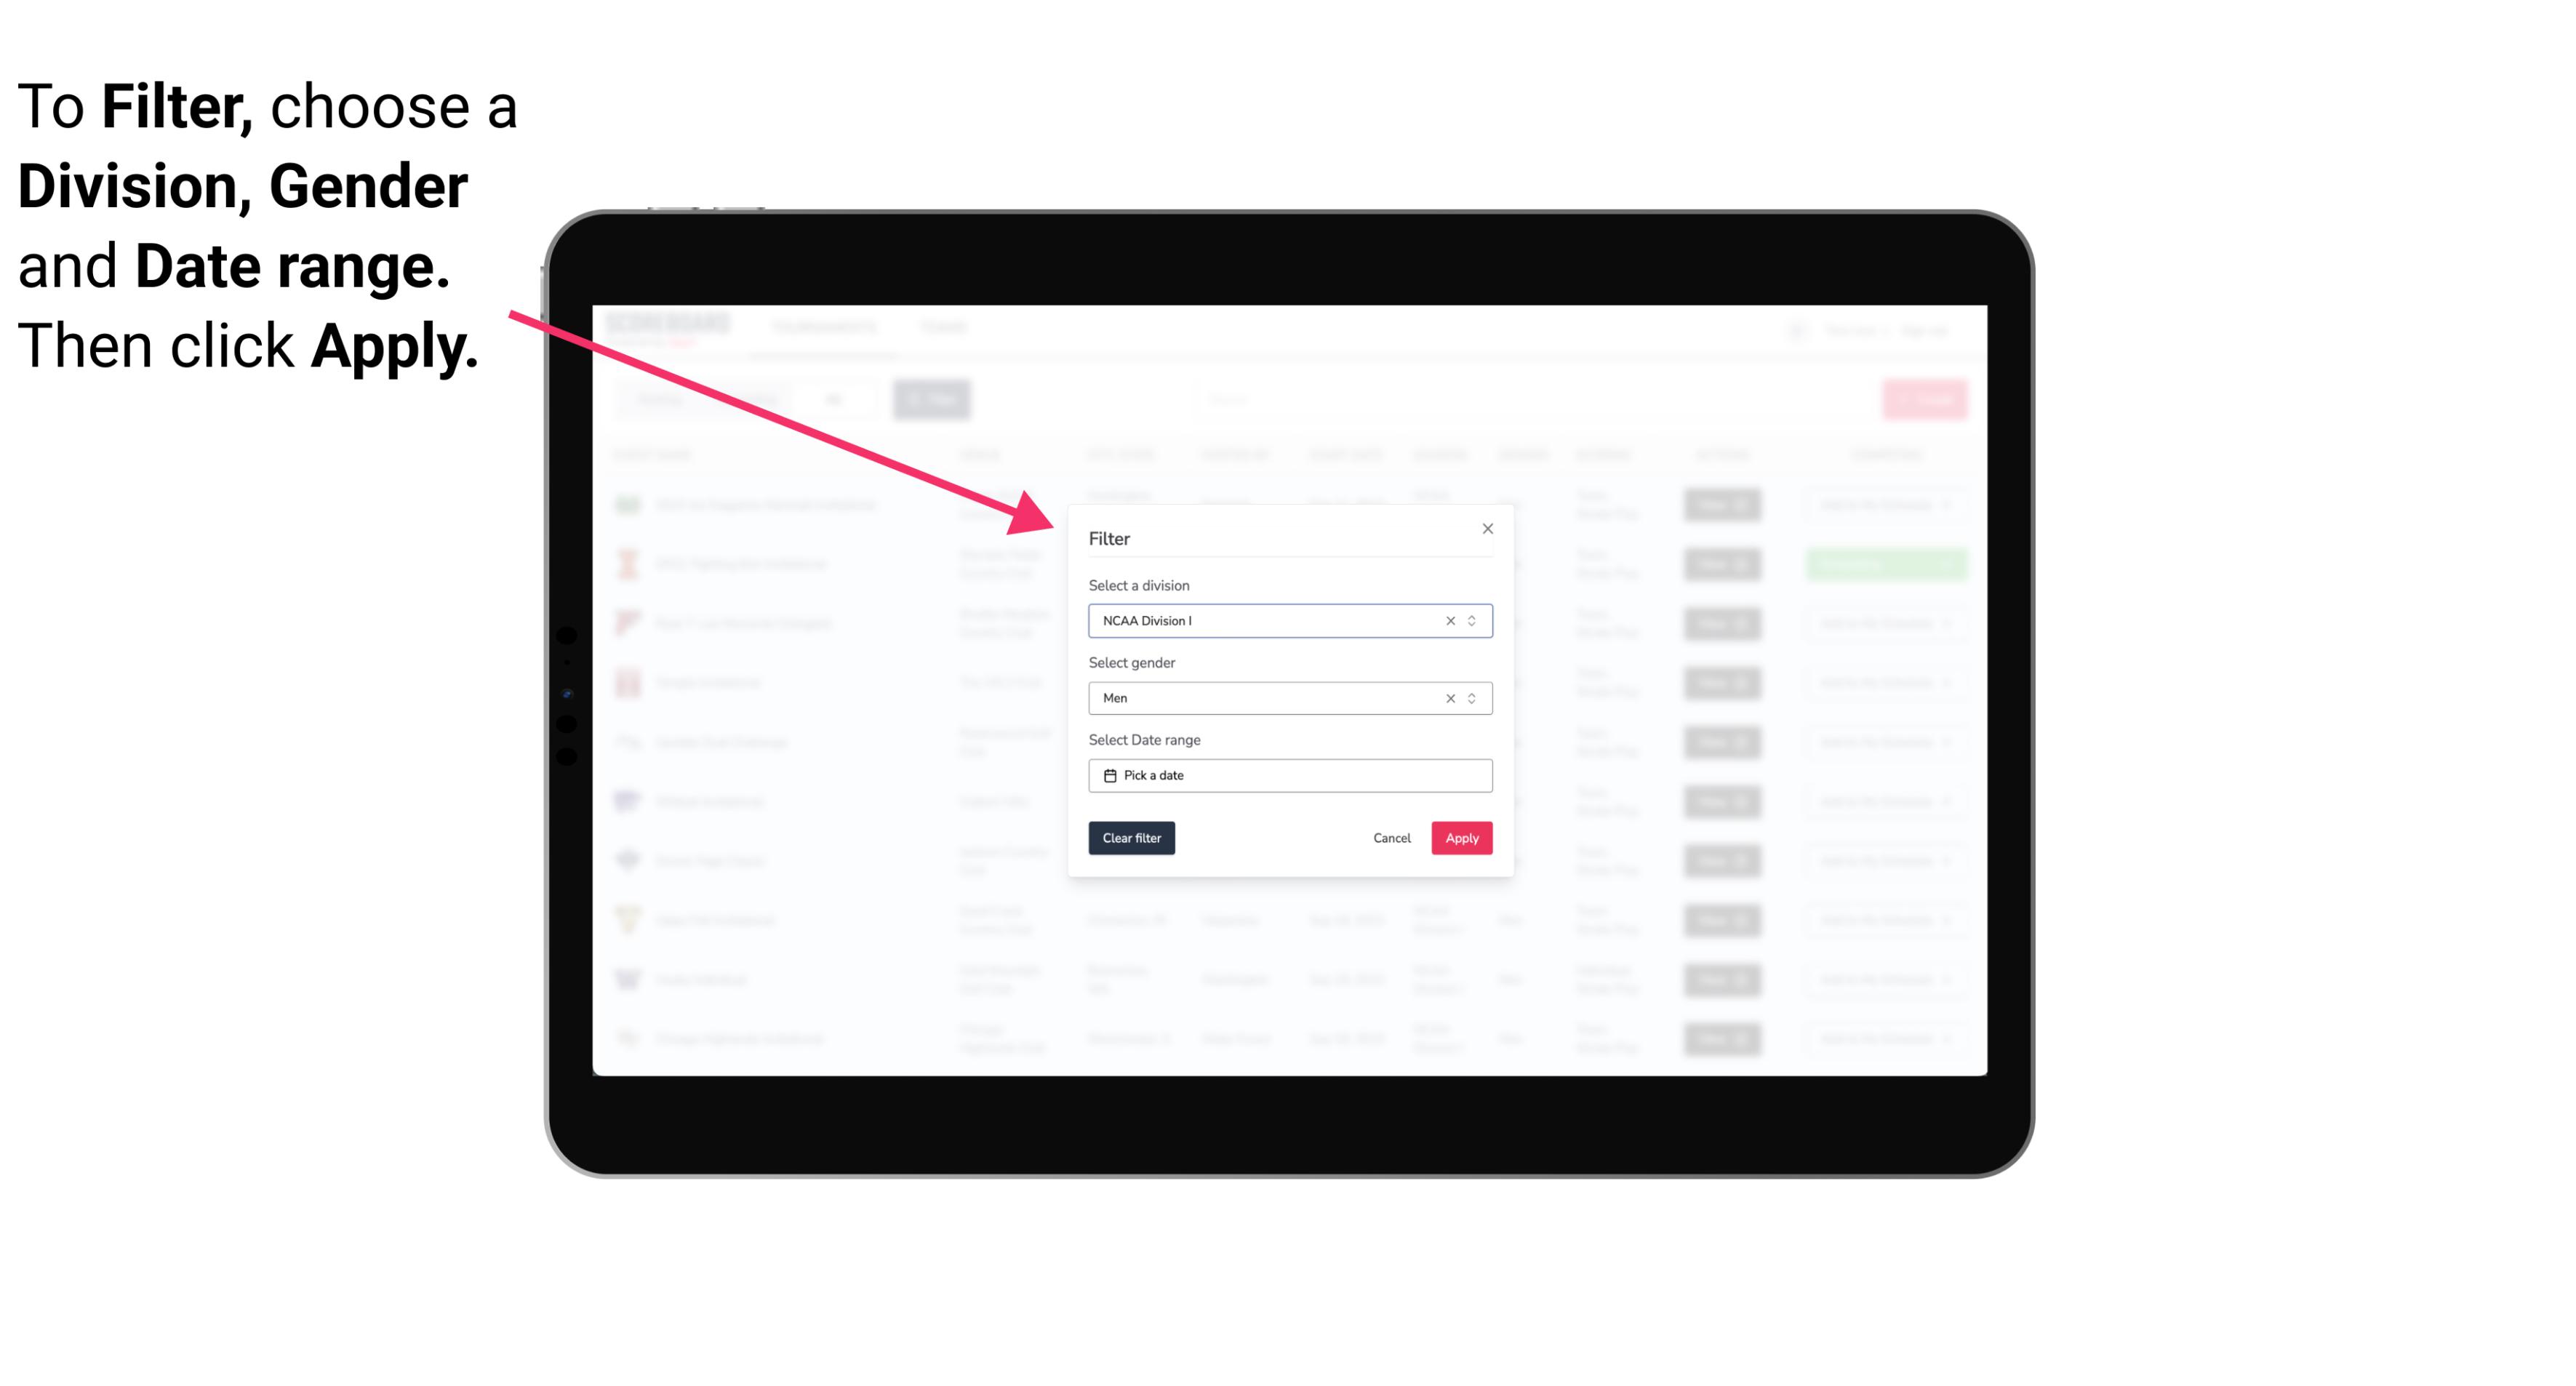
Task: Click the Cancel option in filter dialog
Action: 1391,838
